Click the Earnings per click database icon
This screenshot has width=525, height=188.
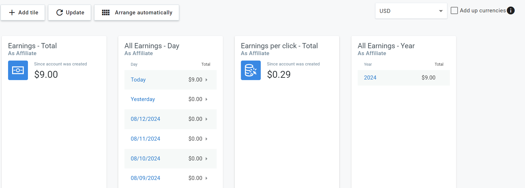[251, 70]
